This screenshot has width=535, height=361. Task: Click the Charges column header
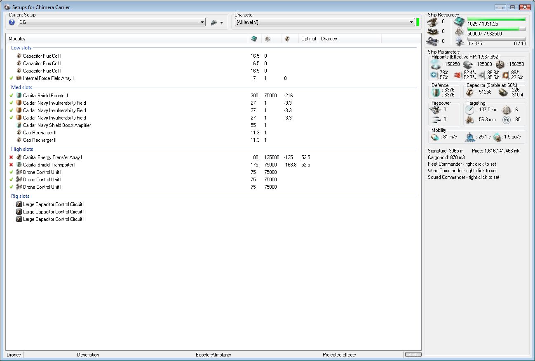(x=350, y=39)
